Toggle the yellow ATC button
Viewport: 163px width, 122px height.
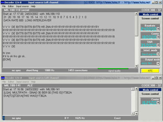tap(150, 71)
